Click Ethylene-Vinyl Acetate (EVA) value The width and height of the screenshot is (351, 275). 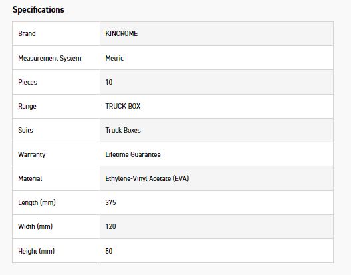coord(148,178)
